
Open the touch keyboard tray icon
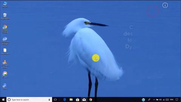[167, 99]
